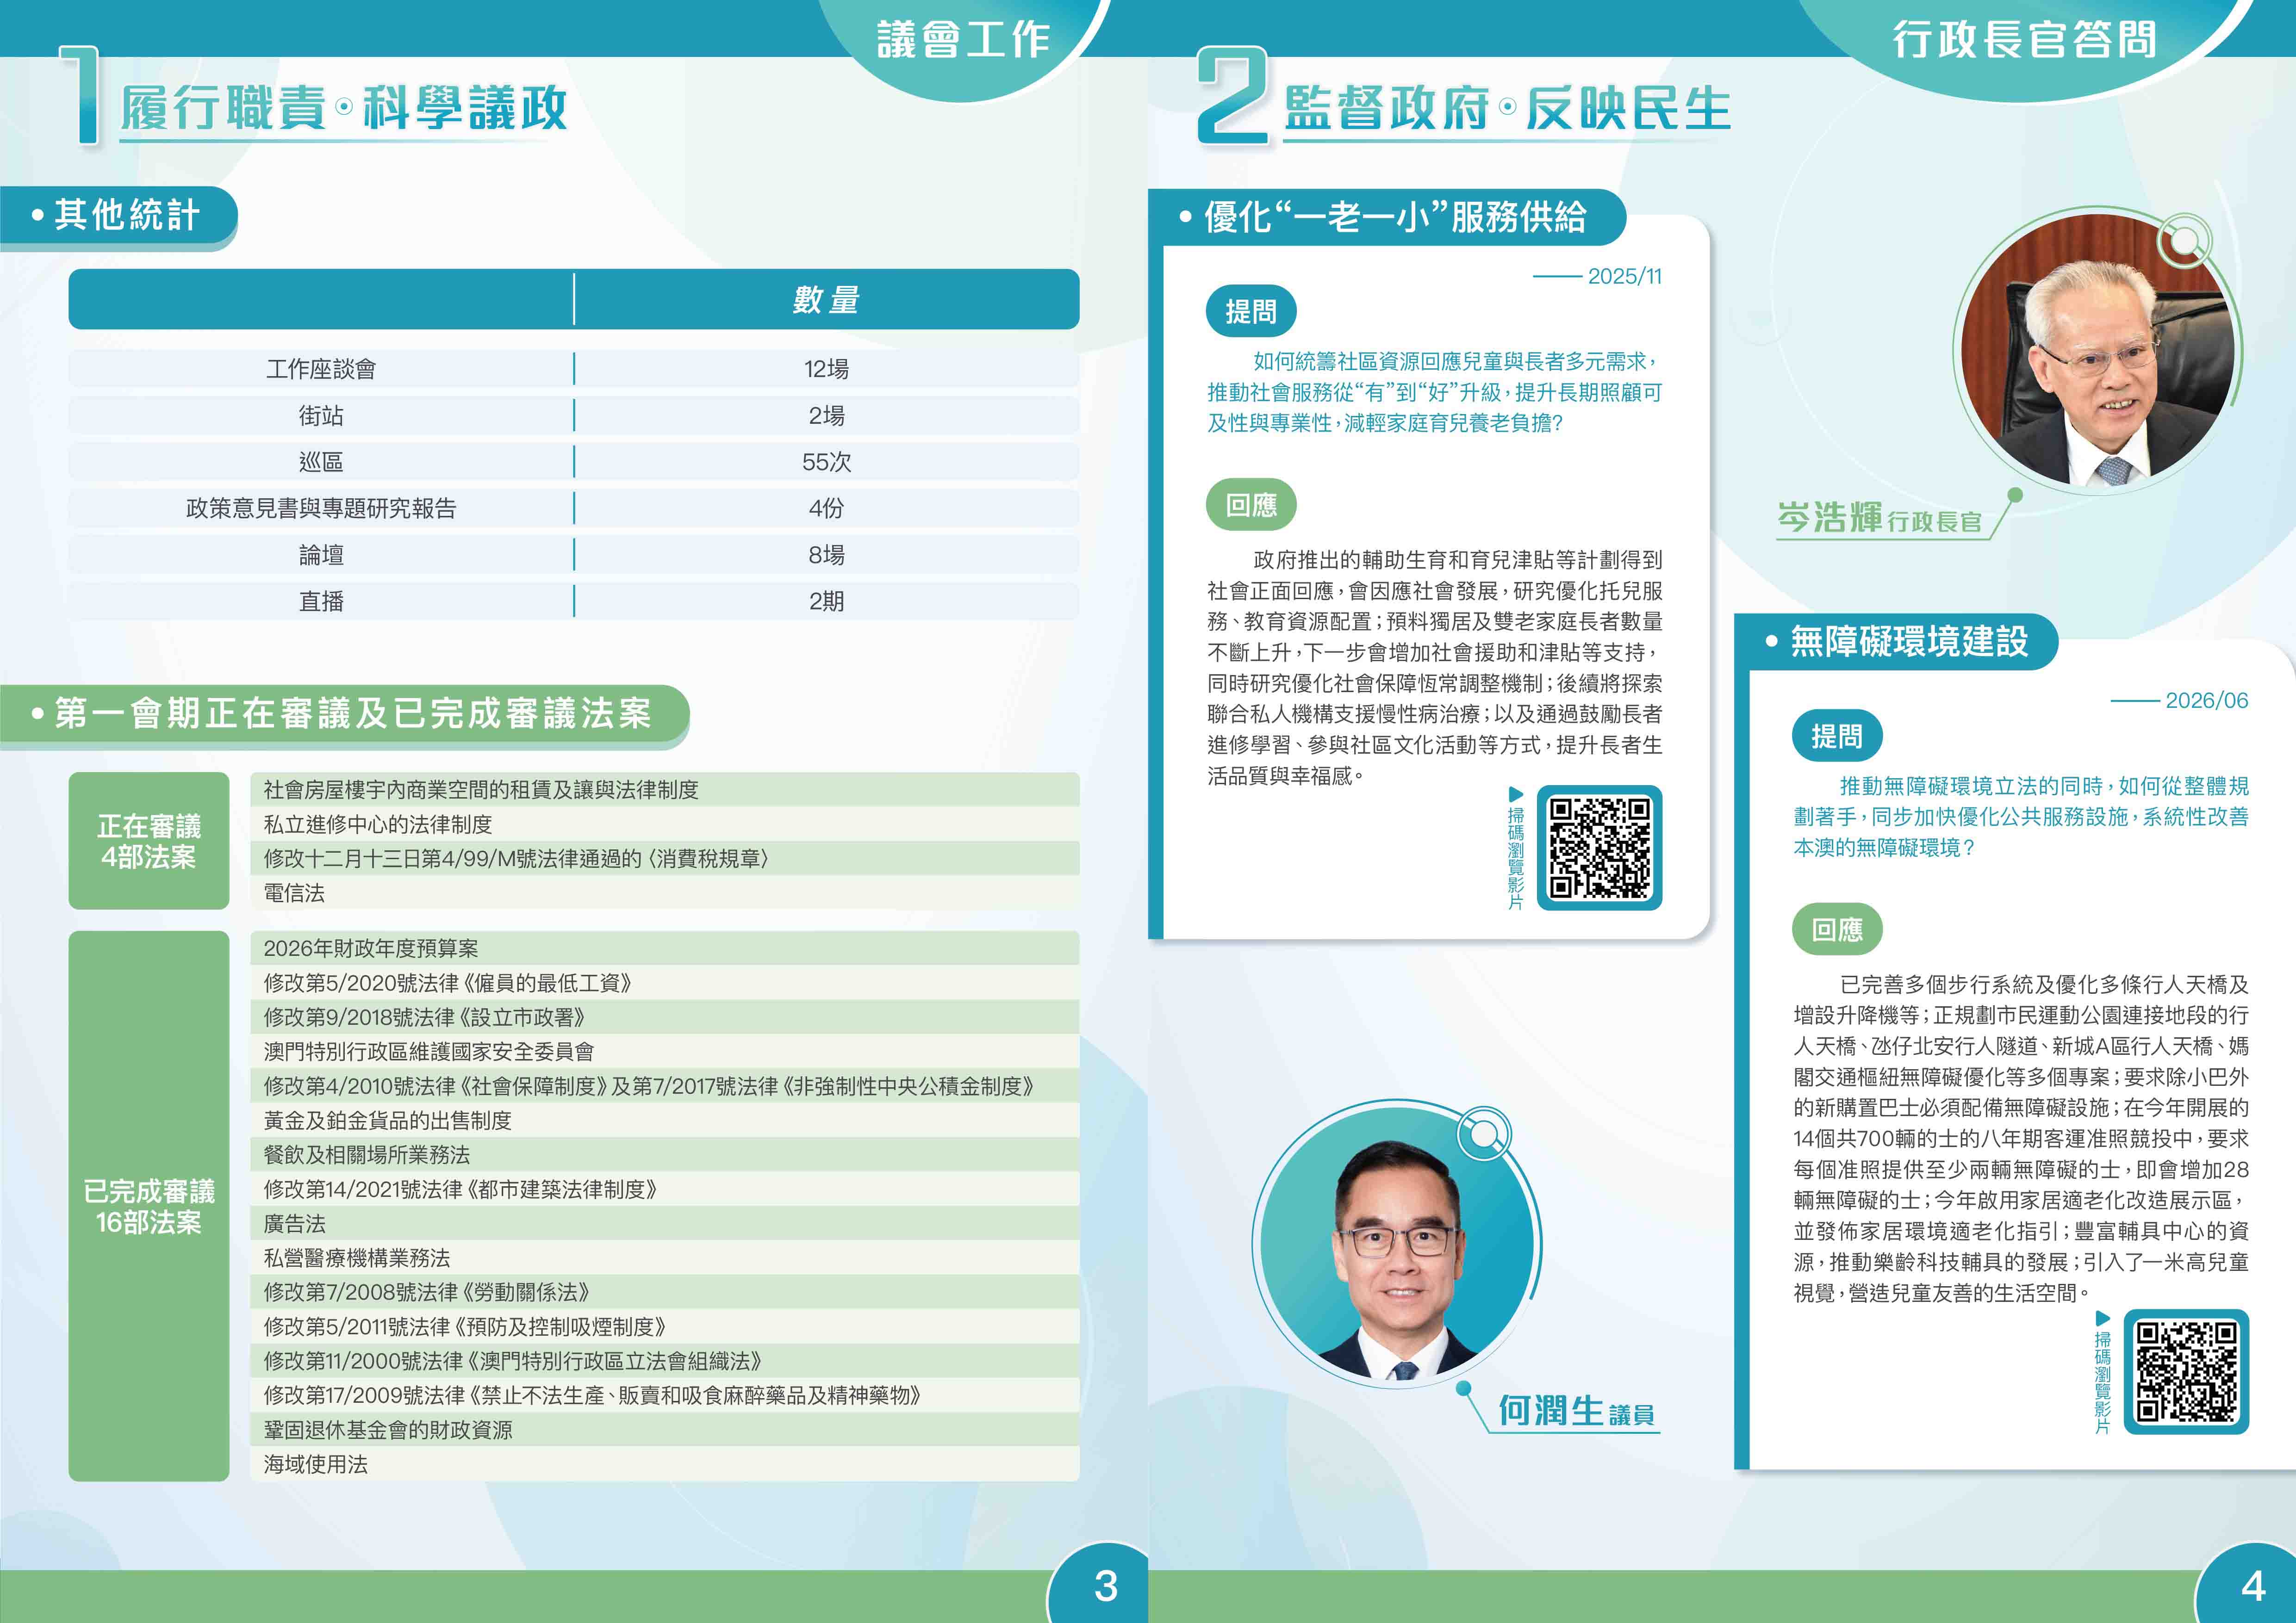The height and width of the screenshot is (1623, 2296).
Task: Click the play triangle beside 掃碼瀏覽影片 in the 2026/06 box
Action: (x=2103, y=1318)
